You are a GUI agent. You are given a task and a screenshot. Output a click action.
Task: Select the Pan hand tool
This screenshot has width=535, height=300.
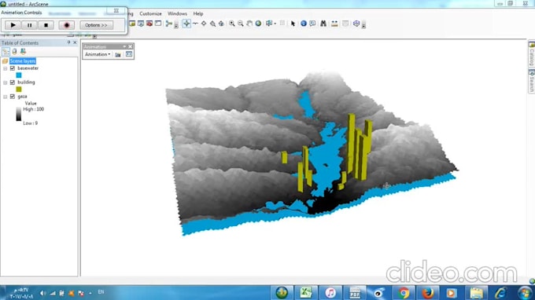[249, 24]
